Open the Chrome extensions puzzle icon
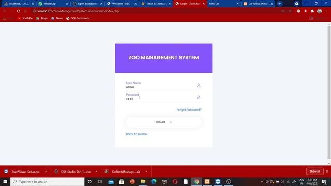The image size is (331, 186). (312, 11)
